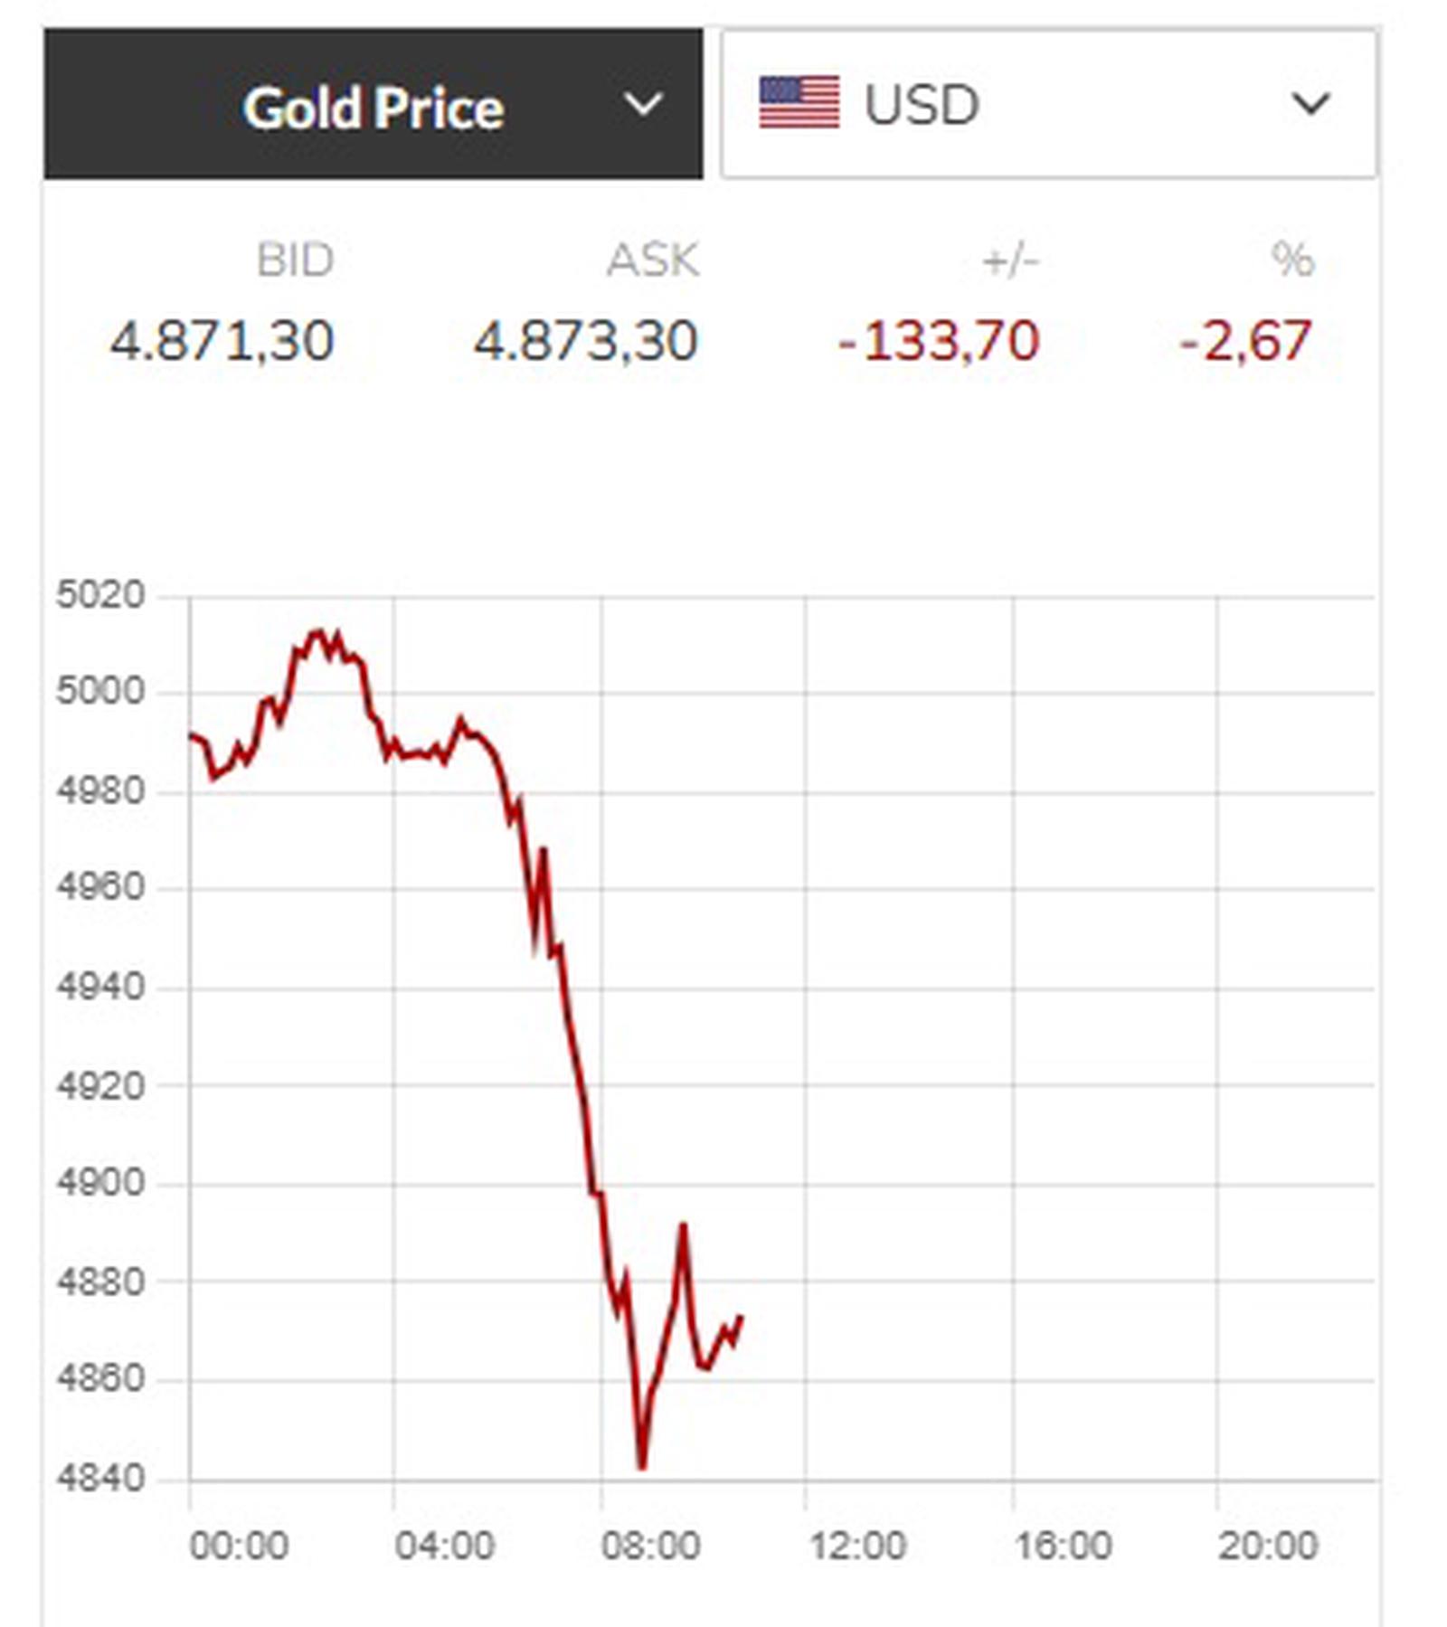
Task: Click the % percent column label
Action: tap(1292, 260)
